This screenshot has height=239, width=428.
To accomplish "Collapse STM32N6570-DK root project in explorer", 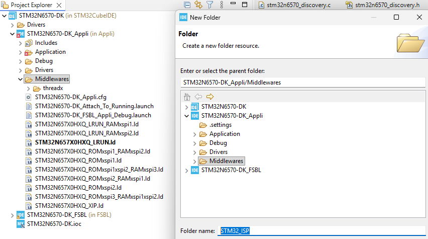I will pos(4,16).
